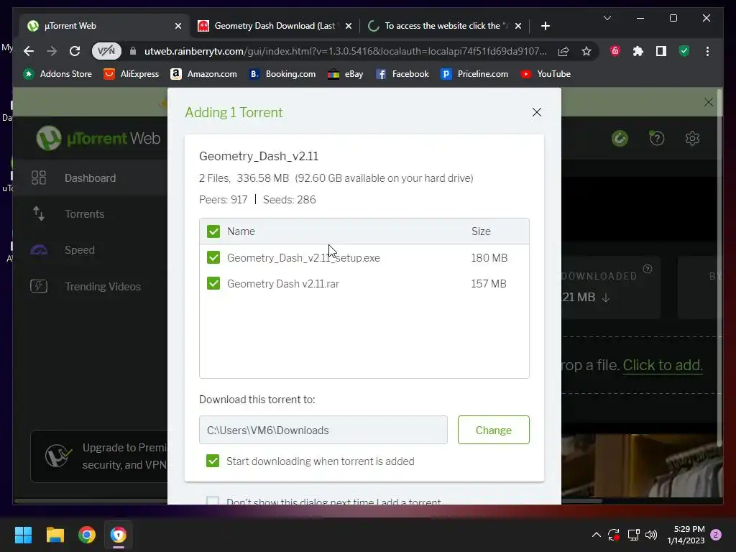Close the Adding 1 Torrent dialog
The width and height of the screenshot is (736, 552).
point(536,112)
